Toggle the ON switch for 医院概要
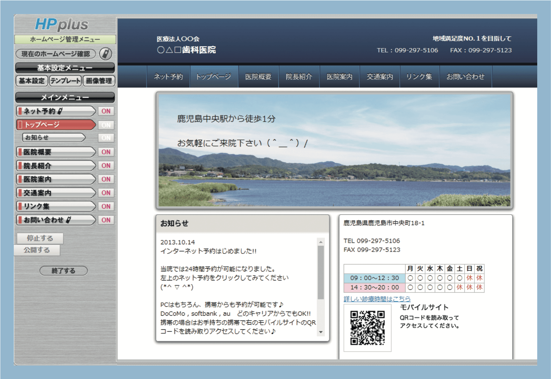Viewport: 551px width, 379px height. pyautogui.click(x=106, y=152)
